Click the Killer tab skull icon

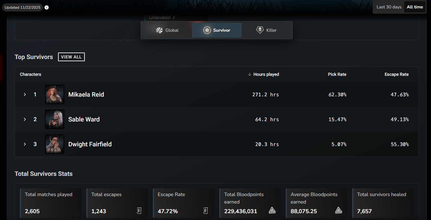tap(260, 30)
